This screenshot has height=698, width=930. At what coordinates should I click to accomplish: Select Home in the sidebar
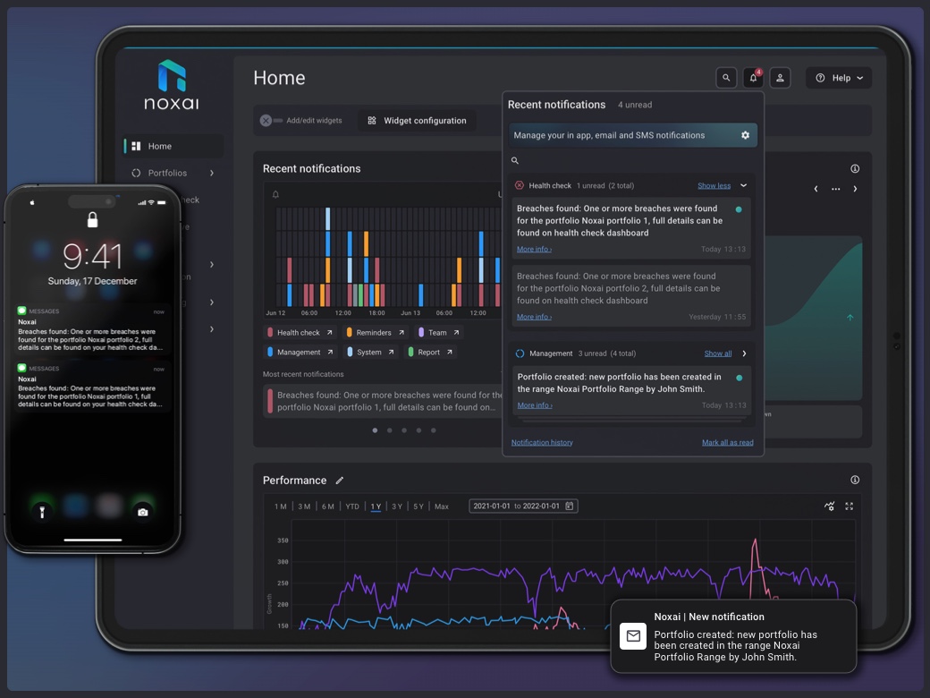coord(159,146)
